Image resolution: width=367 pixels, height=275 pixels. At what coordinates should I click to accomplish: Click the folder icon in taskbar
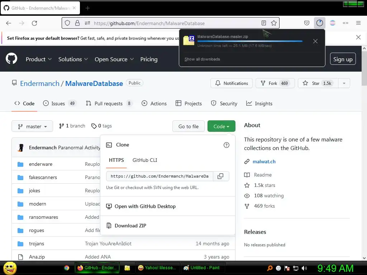[127, 268]
